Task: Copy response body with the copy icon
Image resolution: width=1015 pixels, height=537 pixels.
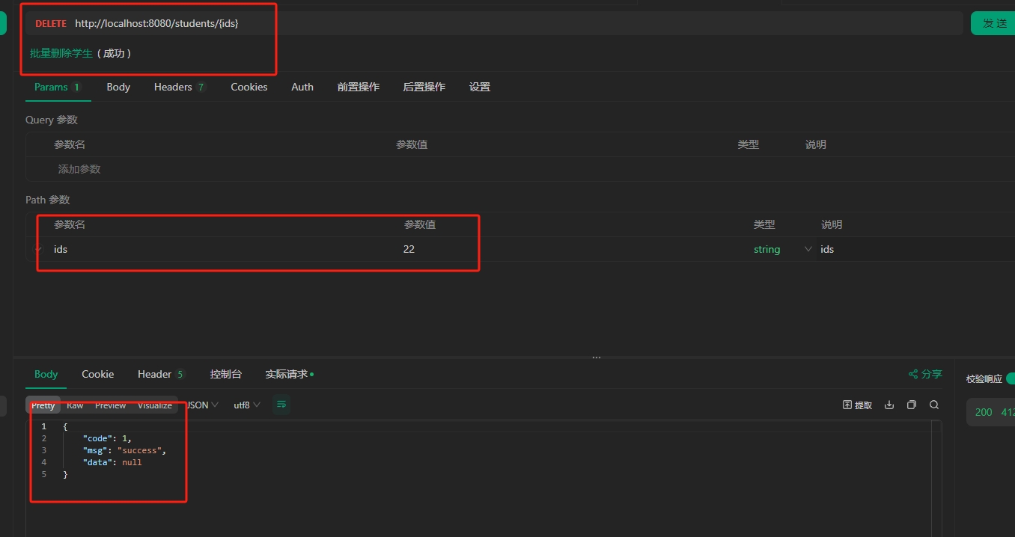Action: point(911,405)
